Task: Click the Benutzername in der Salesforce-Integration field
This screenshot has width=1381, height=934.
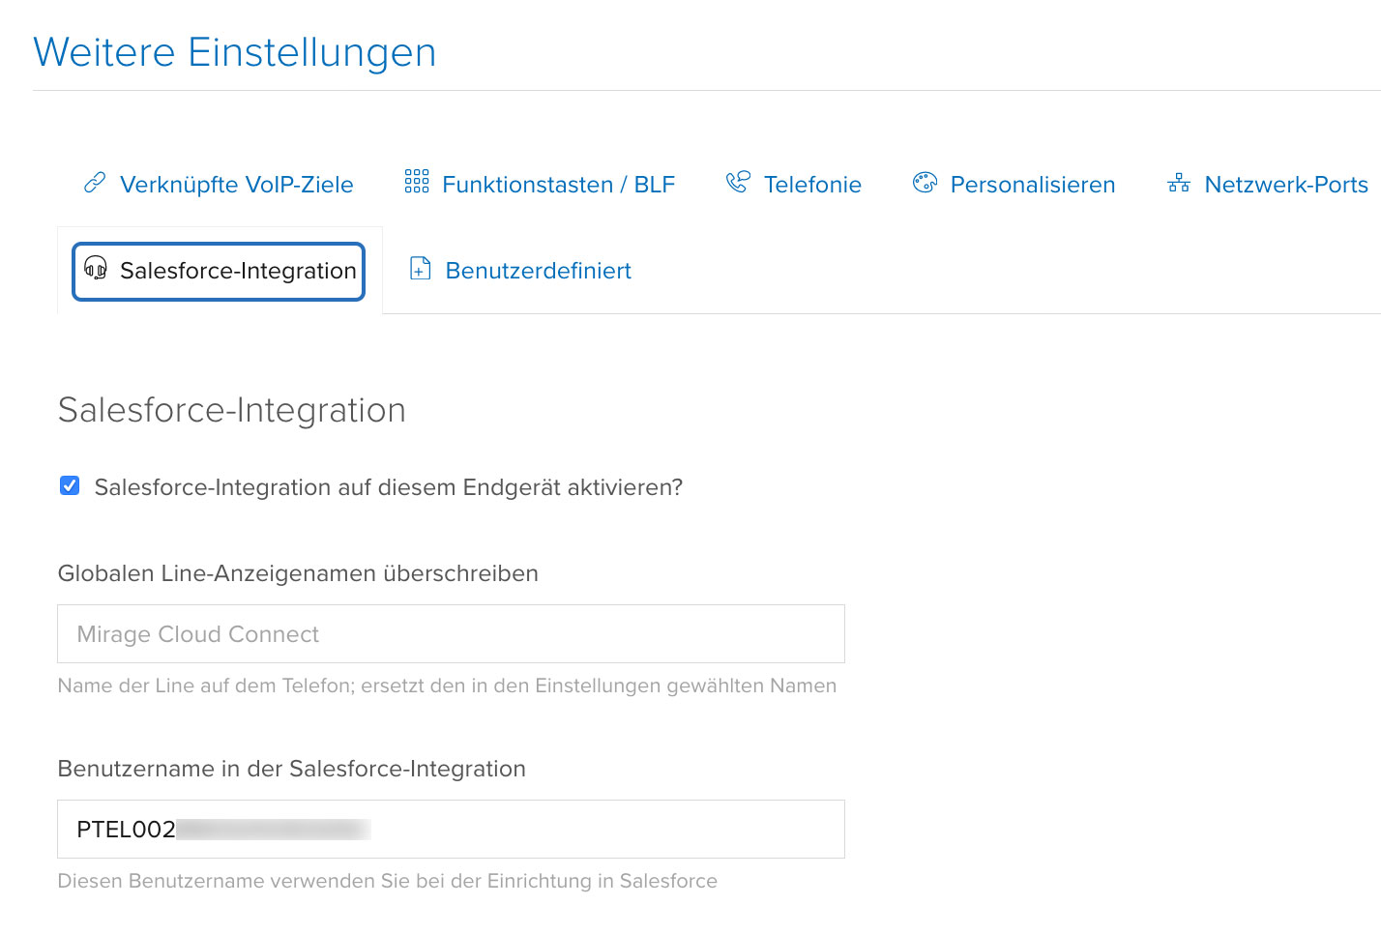Action: pyautogui.click(x=451, y=830)
